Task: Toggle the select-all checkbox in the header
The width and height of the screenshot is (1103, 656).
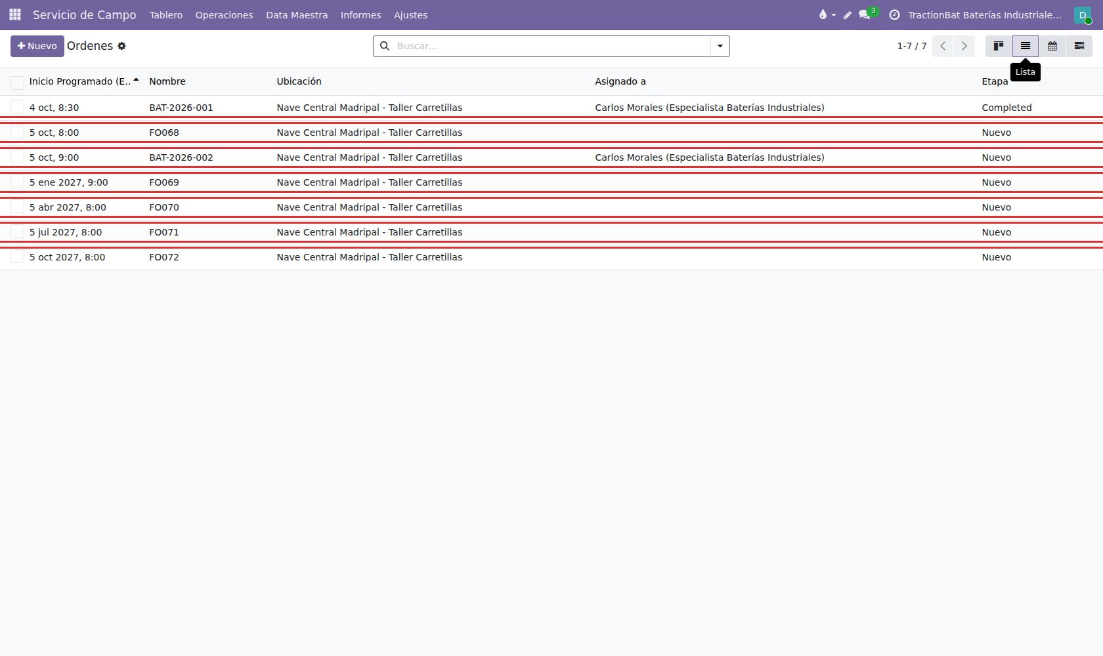Action: (x=18, y=82)
